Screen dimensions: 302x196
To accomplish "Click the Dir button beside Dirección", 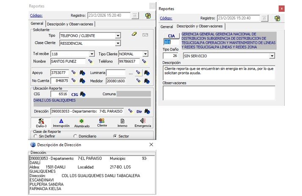I will 139,112.
